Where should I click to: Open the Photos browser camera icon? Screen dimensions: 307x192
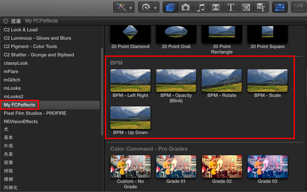pos(185,8)
